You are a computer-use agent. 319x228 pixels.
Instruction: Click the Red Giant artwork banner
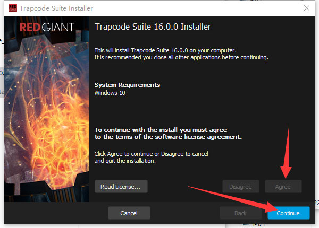pyautogui.click(x=47, y=109)
